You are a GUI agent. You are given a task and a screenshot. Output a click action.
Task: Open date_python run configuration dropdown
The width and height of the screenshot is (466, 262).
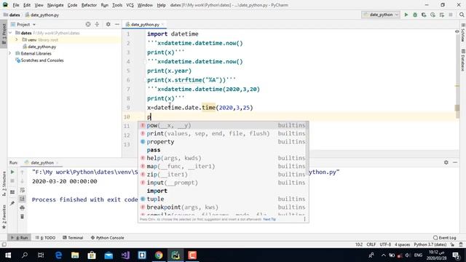[x=381, y=15]
